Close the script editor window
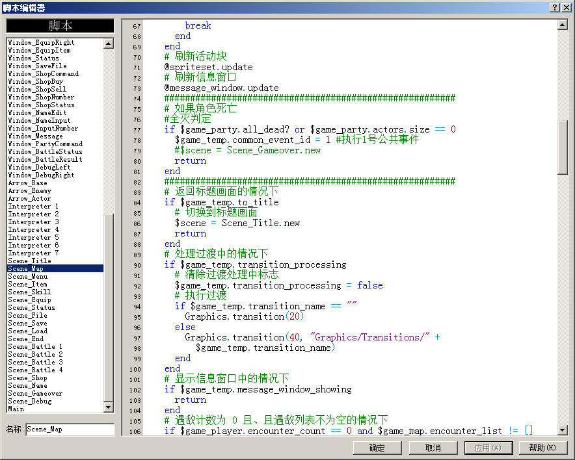 [x=566, y=7]
